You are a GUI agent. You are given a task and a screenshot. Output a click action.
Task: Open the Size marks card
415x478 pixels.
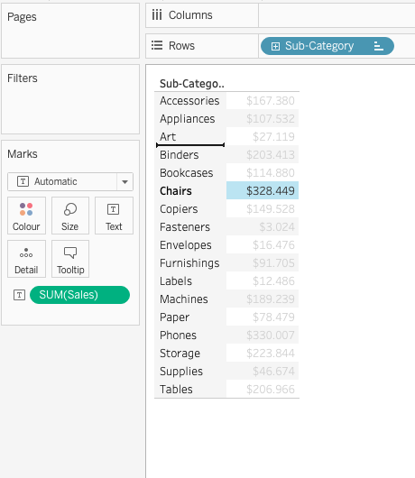coord(70,216)
